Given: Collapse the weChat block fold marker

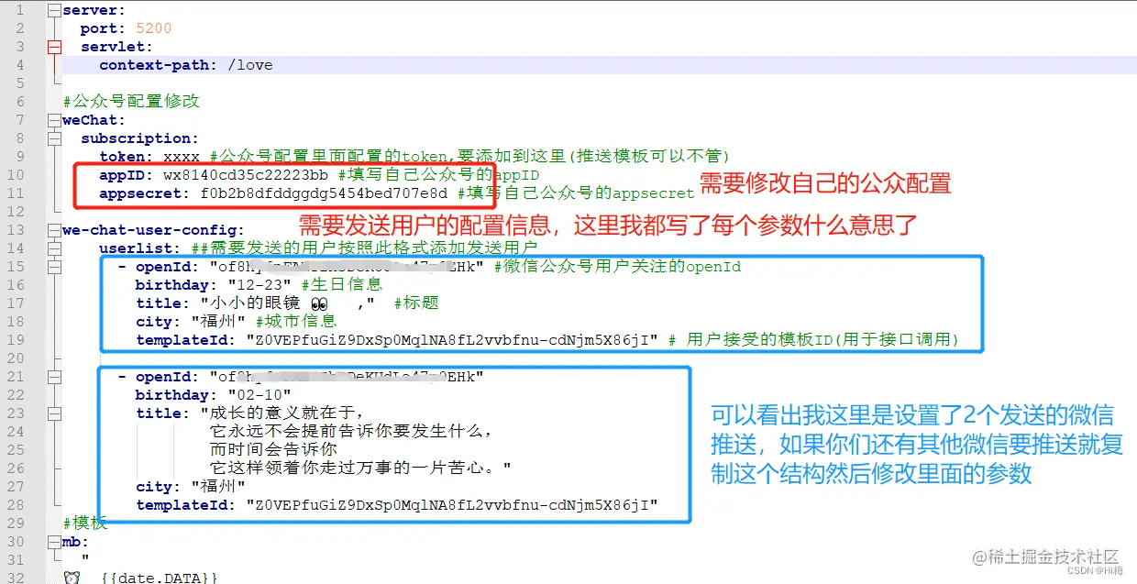Looking at the screenshot, I should tap(53, 120).
